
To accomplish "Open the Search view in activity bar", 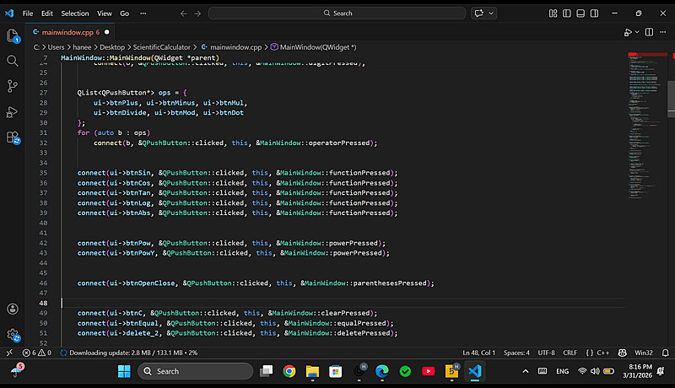I will [x=13, y=61].
